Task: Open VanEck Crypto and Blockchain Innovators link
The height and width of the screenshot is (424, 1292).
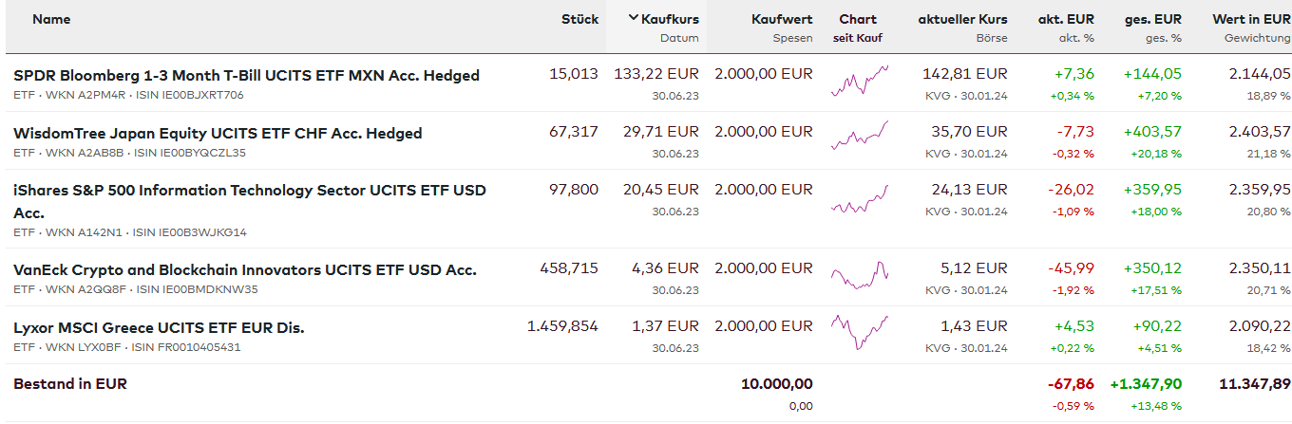Action: [x=244, y=270]
